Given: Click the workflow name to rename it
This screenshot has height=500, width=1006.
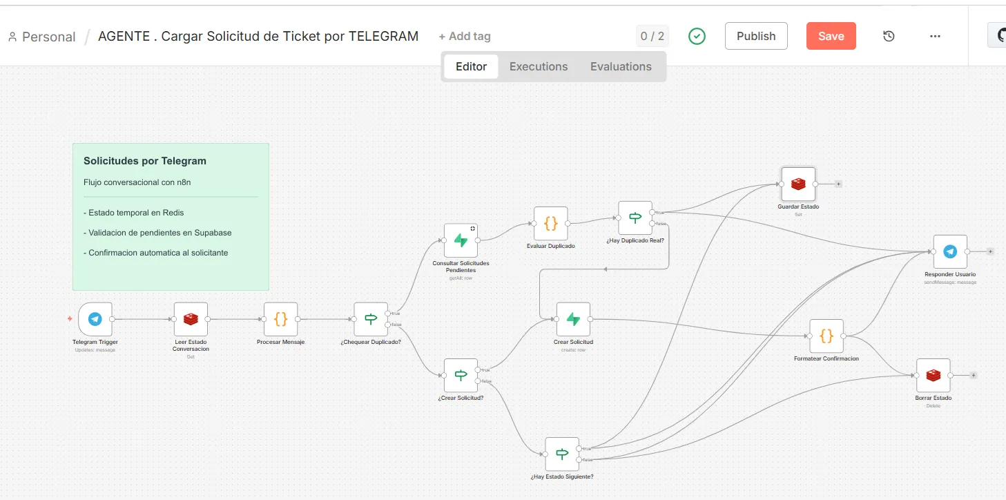Looking at the screenshot, I should (x=258, y=36).
